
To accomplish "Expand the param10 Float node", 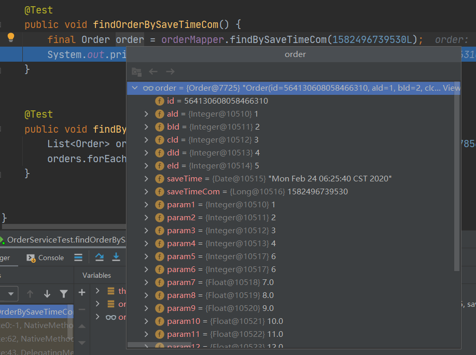I will [x=146, y=321].
